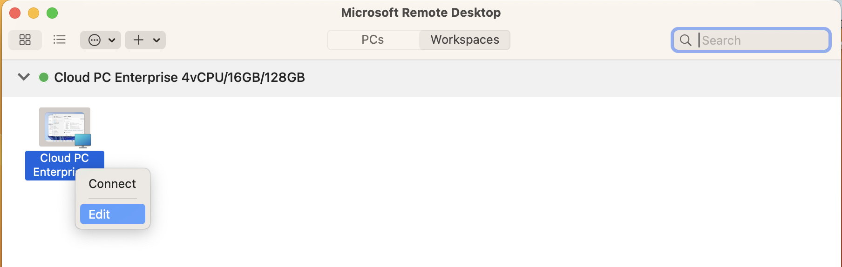Click the workspace header title text
842x267 pixels.
(x=179, y=77)
